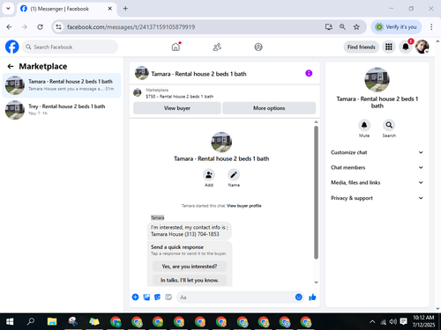Send a thumbs up like
Image resolution: width=441 pixels, height=330 pixels.
pyautogui.click(x=312, y=297)
